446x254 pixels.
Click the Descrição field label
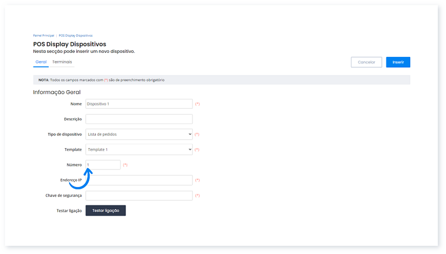pos(72,119)
